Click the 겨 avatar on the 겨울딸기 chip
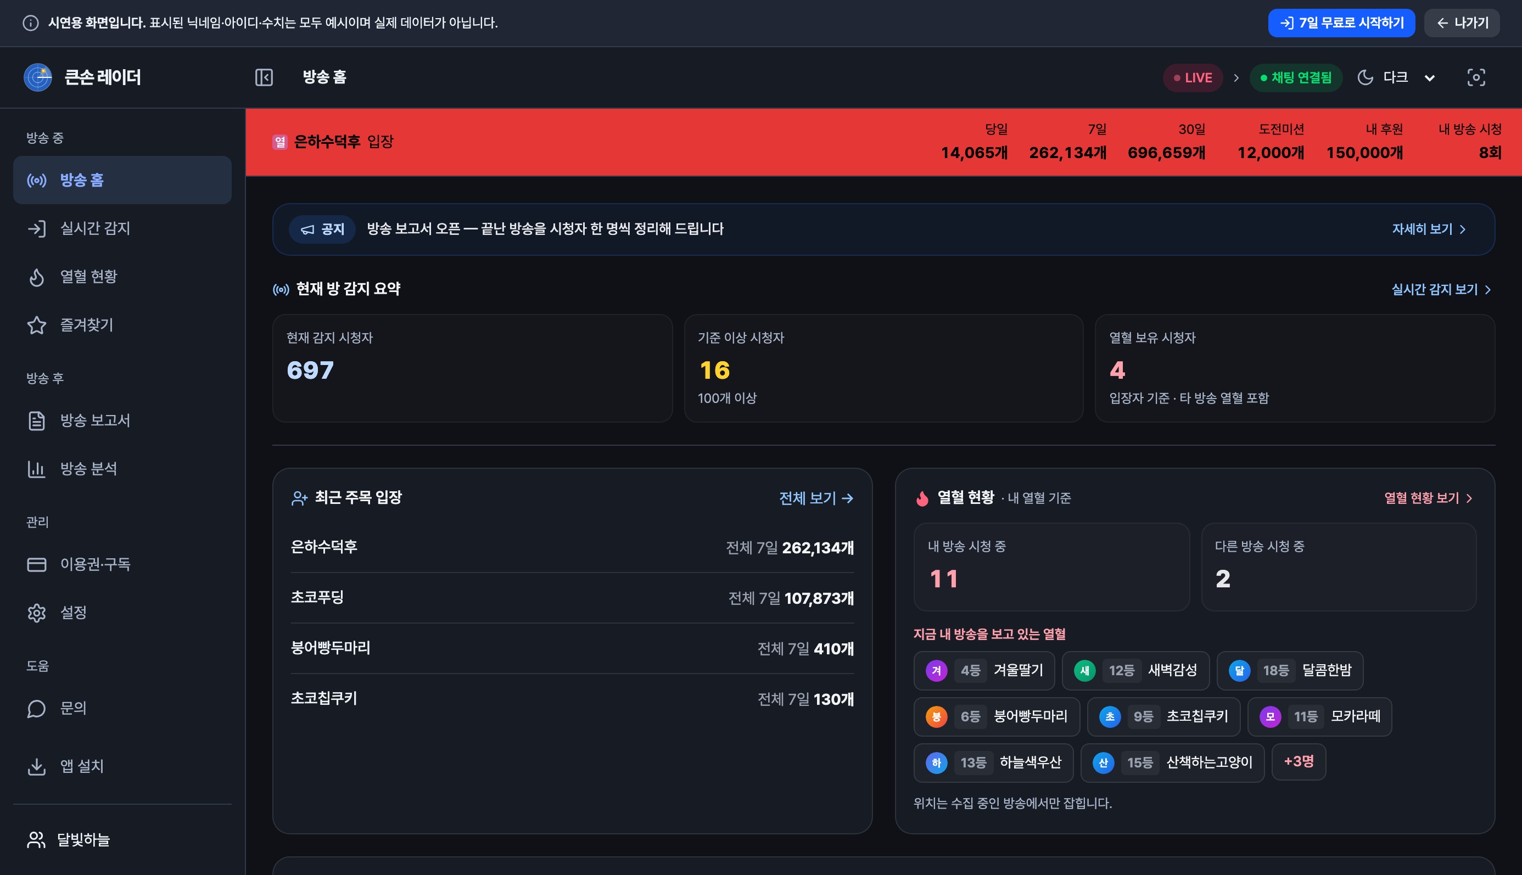 (937, 671)
